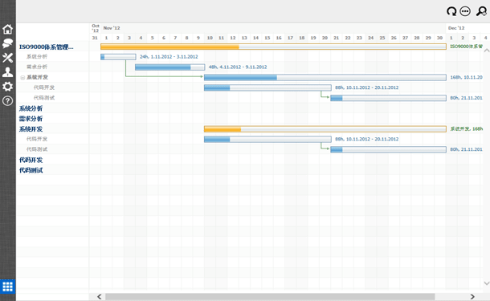The width and height of the screenshot is (490, 301).
Task: Open the more options ellipsis icon
Action: (x=465, y=11)
